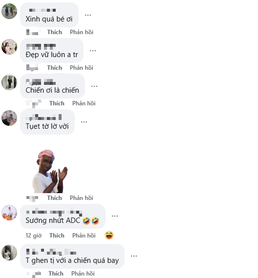This screenshot has width=258, height=278.
Task: Like the "T ghen tị với a chiến" comment
Action: click(56, 274)
